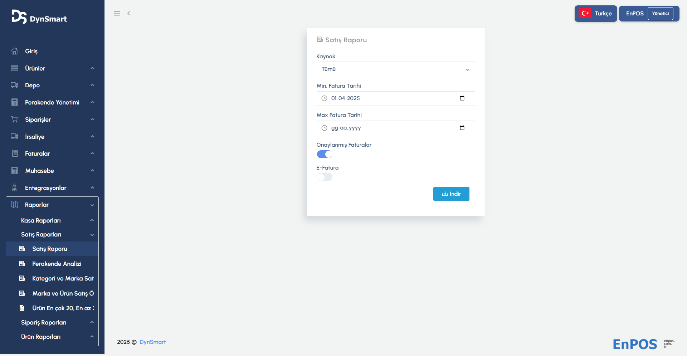Click the DynSmart logo
Viewport: 687px width, 356px height.
point(39,17)
